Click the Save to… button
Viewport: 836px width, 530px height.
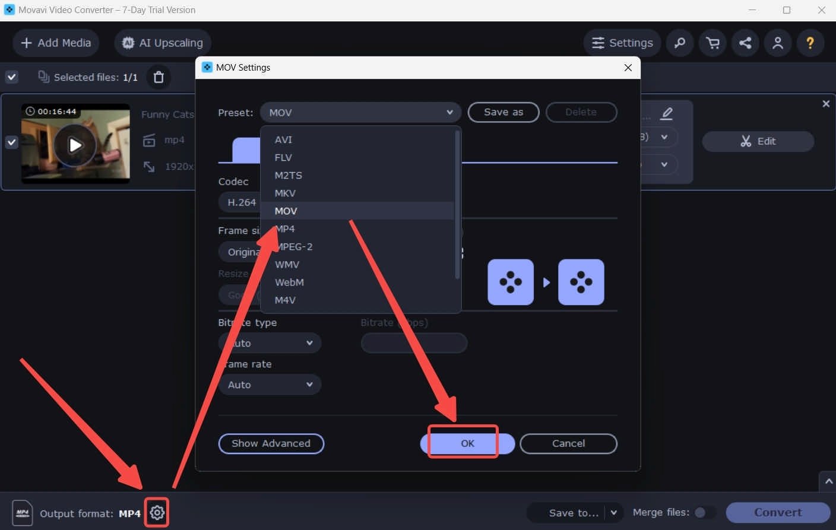(x=566, y=512)
